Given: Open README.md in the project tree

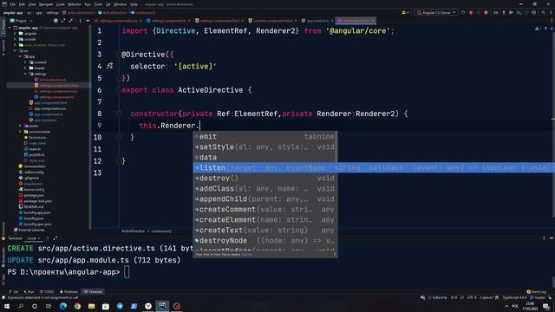Looking at the screenshot, I should tap(33, 206).
